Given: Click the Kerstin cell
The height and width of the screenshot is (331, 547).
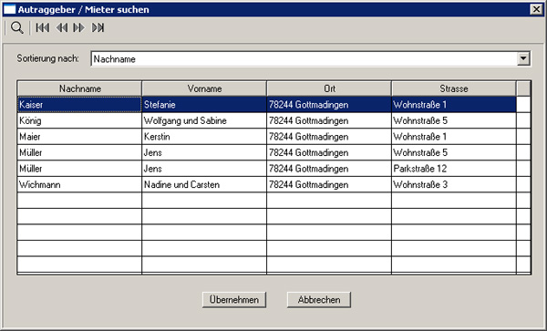Looking at the screenshot, I should (x=204, y=137).
